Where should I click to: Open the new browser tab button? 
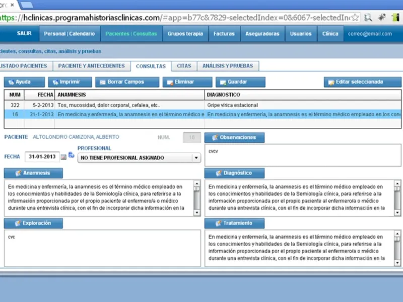(27, 5)
